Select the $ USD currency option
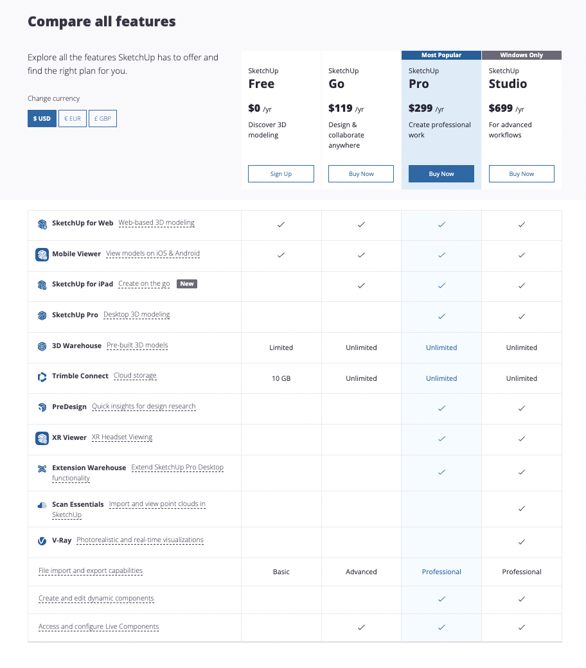The width and height of the screenshot is (586, 668). coord(42,119)
